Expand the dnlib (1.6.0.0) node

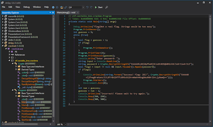3,40
